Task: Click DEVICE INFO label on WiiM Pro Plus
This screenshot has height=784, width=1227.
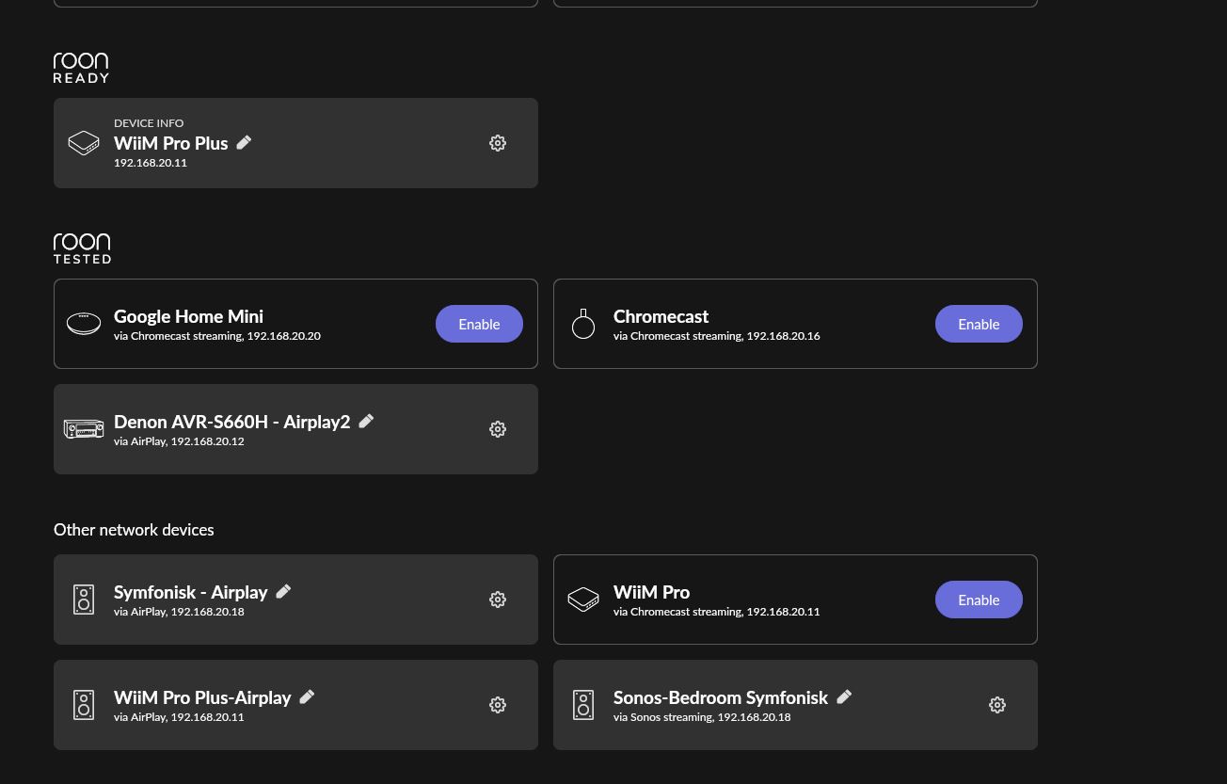Action: [x=149, y=123]
